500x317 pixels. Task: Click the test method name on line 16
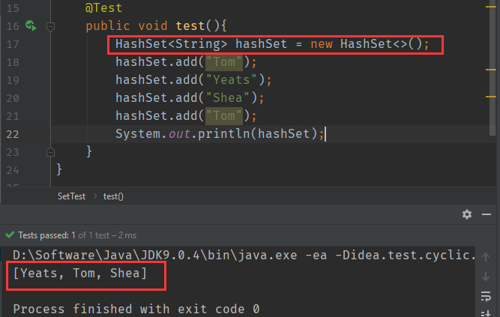point(190,25)
